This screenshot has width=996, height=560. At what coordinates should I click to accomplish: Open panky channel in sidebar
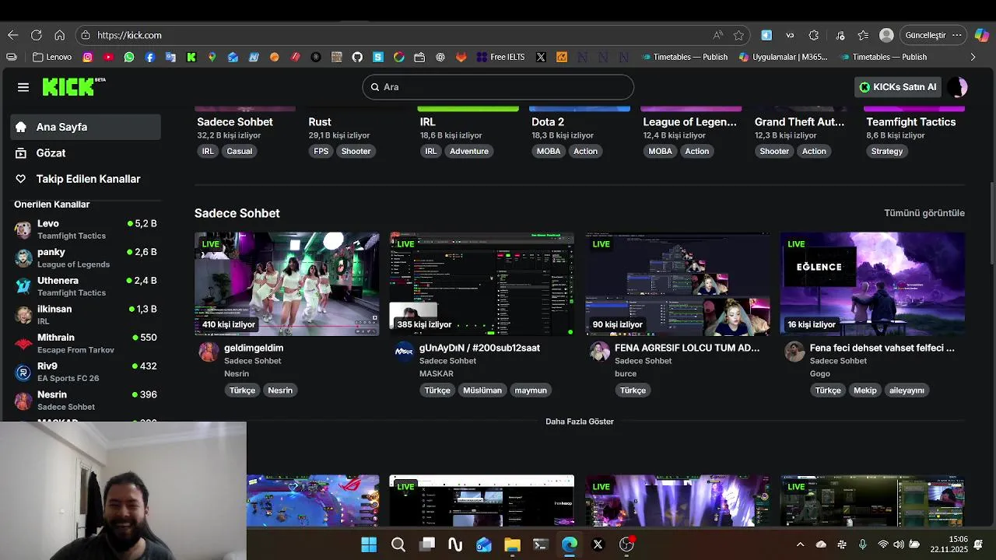(x=86, y=257)
